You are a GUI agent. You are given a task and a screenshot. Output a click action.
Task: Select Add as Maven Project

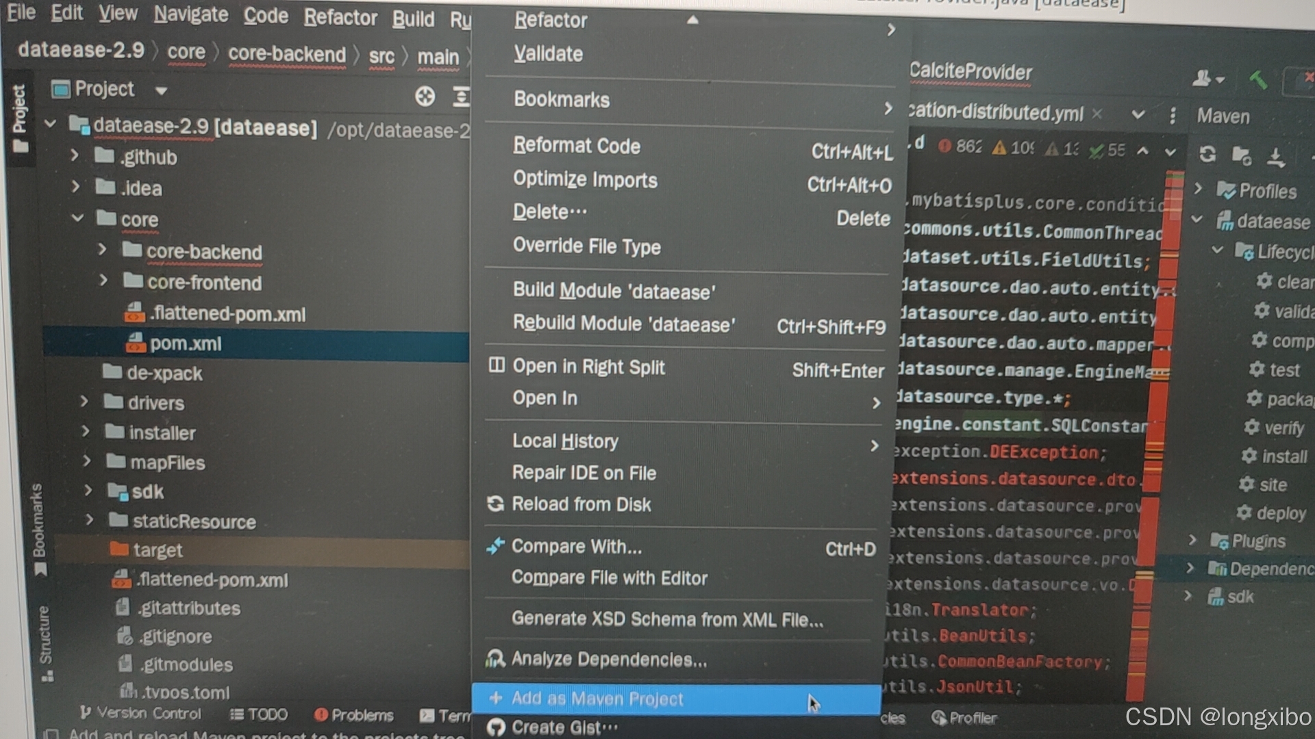(x=597, y=699)
